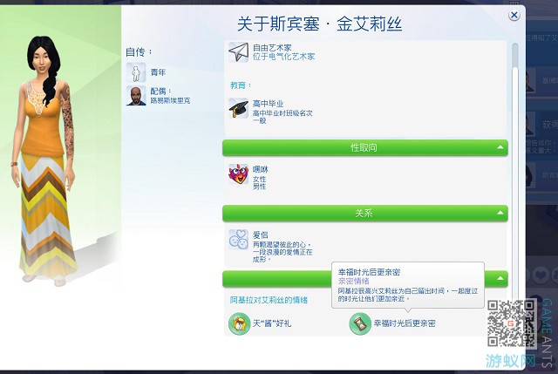The height and width of the screenshot is (374, 558).
Task: Click the hourglass 幸福时光后更亲密 sentiment icon
Action: click(360, 323)
